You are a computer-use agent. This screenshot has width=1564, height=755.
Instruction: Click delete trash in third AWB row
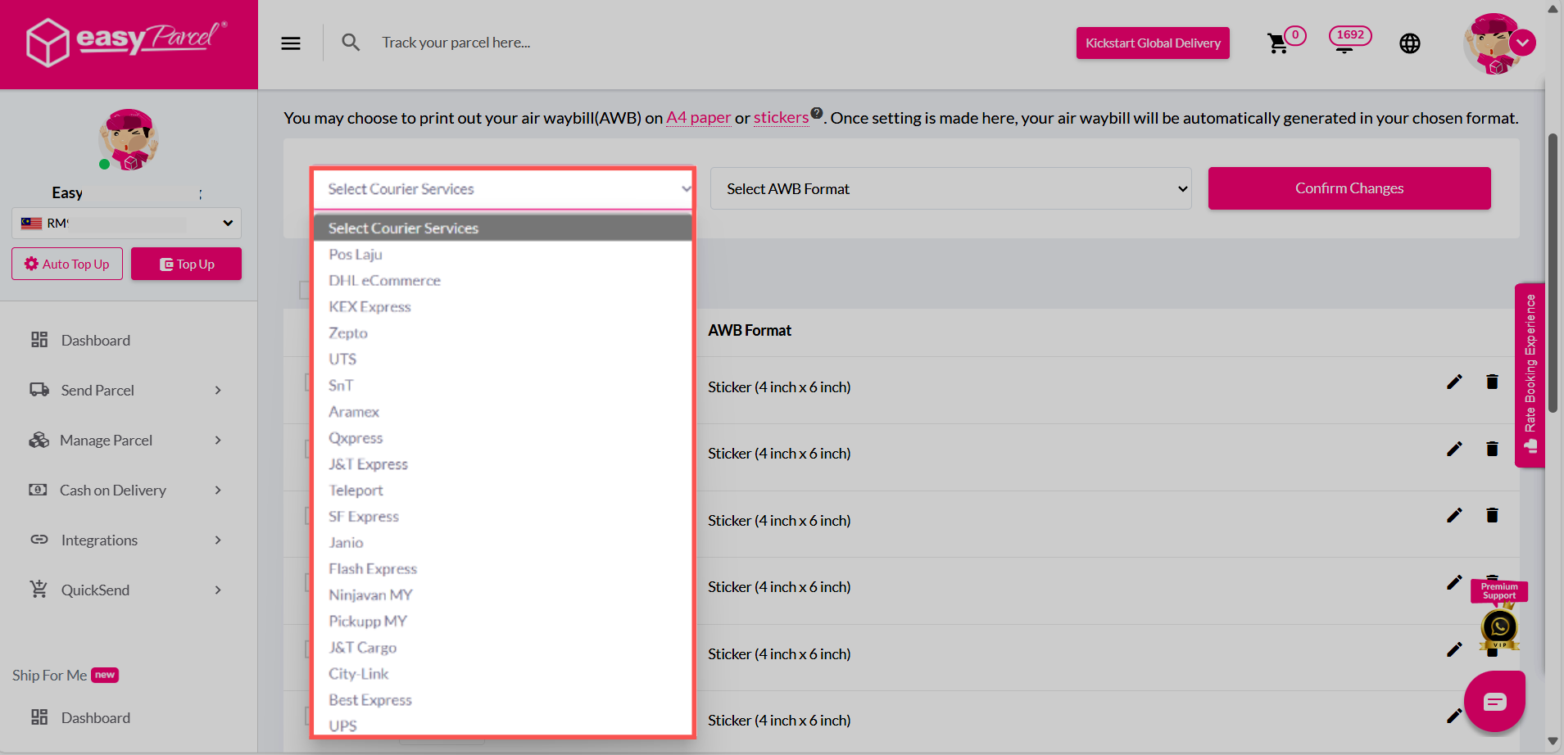tap(1492, 515)
